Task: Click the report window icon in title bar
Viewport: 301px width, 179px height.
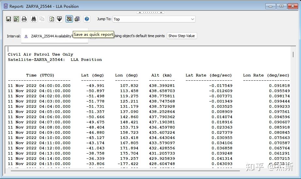Action: pos(6,6)
